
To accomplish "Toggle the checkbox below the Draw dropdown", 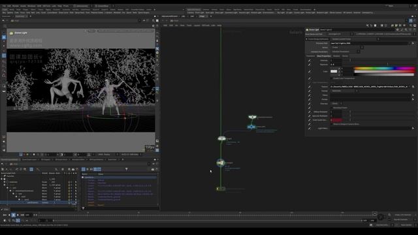I will [x=332, y=108].
